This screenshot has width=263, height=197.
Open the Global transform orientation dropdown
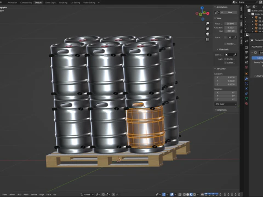point(87,194)
